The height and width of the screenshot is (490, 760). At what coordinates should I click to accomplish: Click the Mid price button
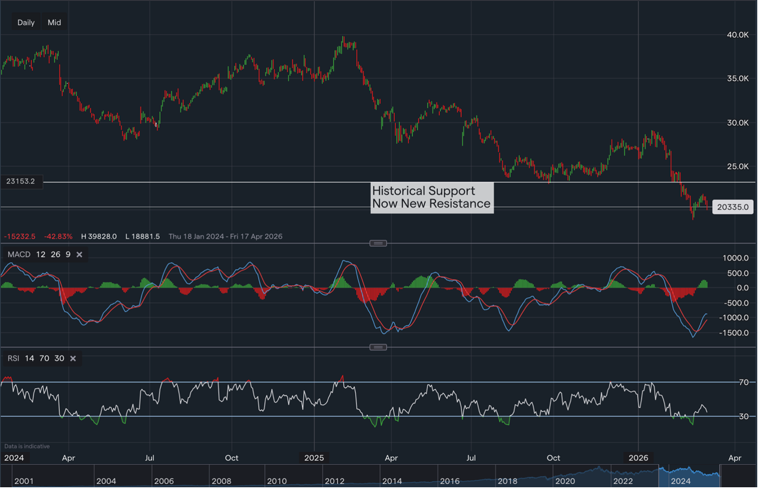tap(54, 22)
